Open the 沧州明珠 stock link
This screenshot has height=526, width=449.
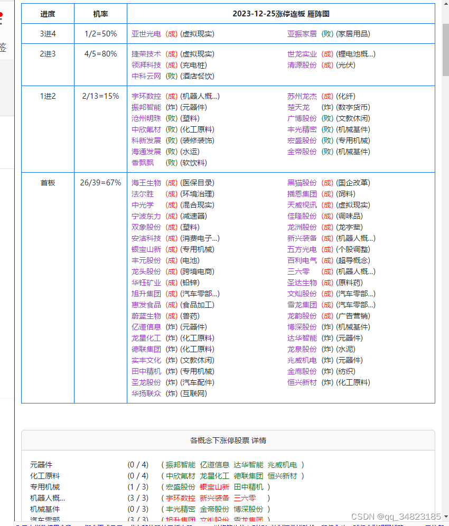click(x=146, y=118)
